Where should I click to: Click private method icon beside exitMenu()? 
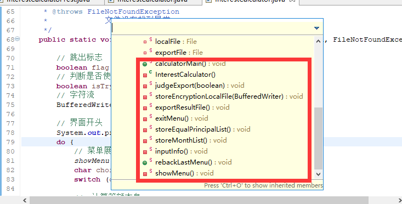(x=145, y=119)
